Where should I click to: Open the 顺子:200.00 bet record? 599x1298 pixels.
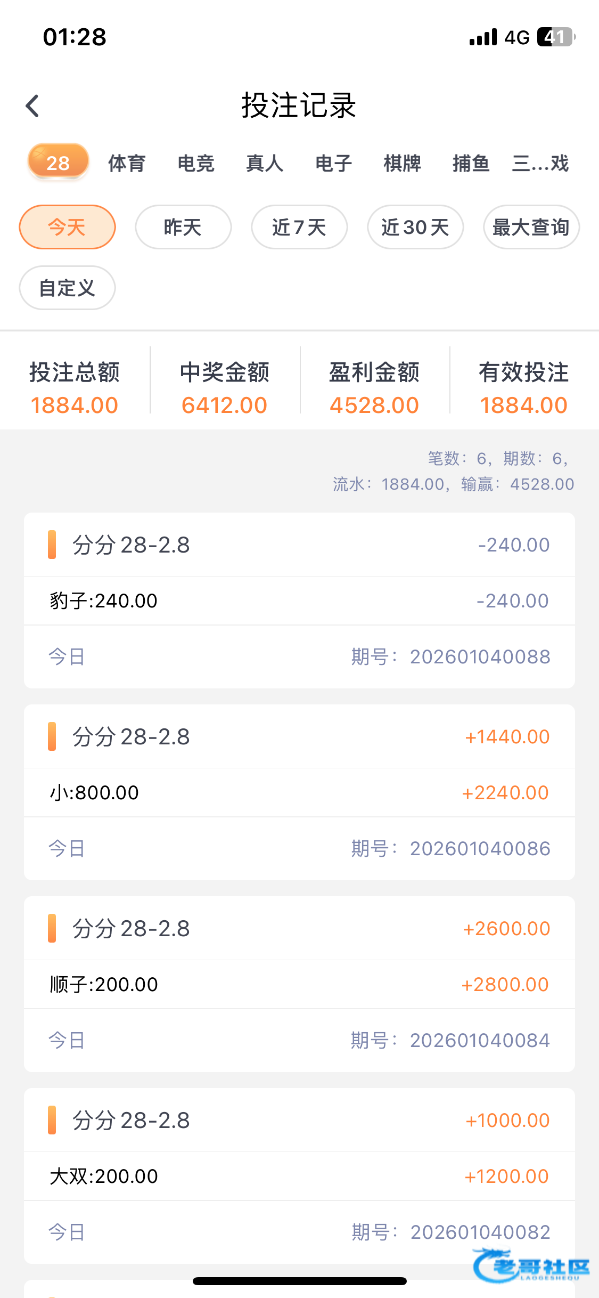[299, 984]
